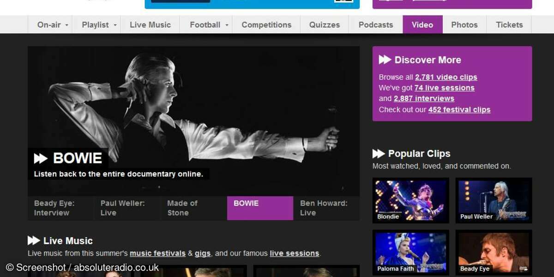Open the Paul Weller popular clip thumbnail
This screenshot has height=277, width=554.
point(494,200)
